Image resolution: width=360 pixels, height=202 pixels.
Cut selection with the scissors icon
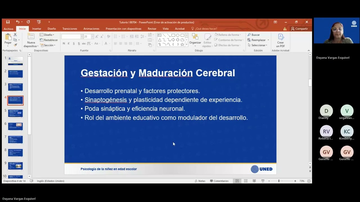(x=15, y=35)
